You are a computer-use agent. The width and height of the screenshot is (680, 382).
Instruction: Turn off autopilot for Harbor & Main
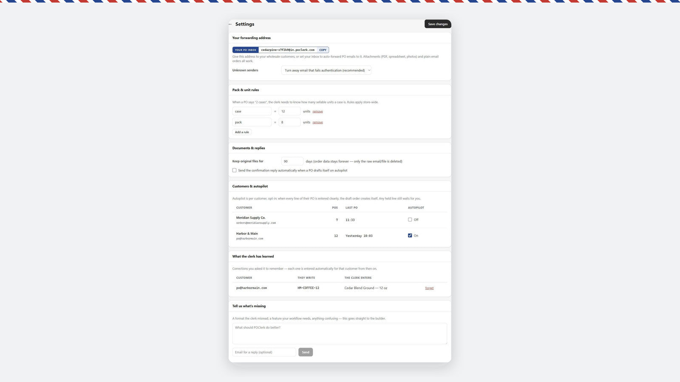point(410,236)
